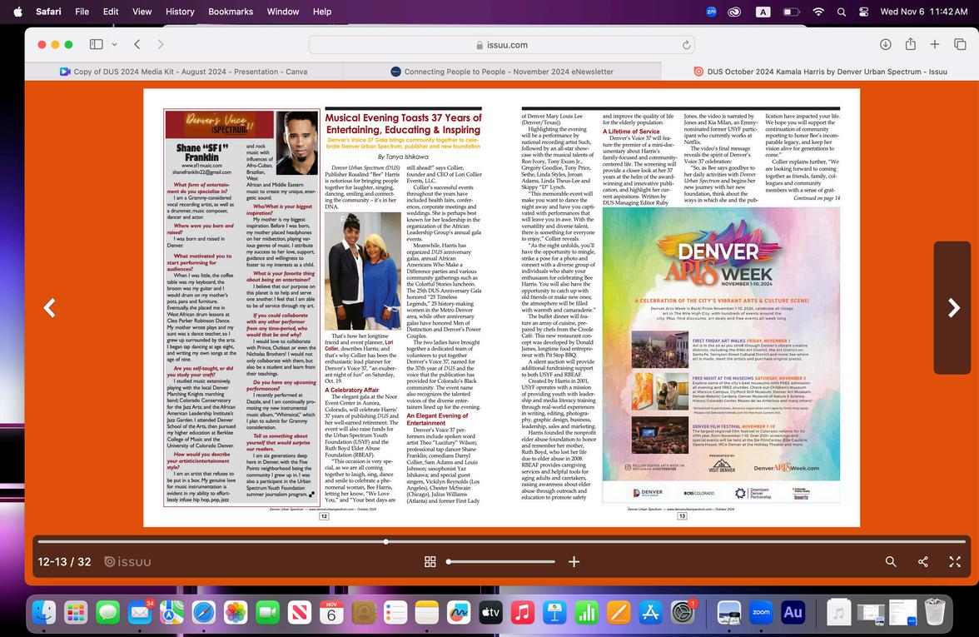Open the Apple menu
This screenshot has height=637, width=979.
point(17,12)
